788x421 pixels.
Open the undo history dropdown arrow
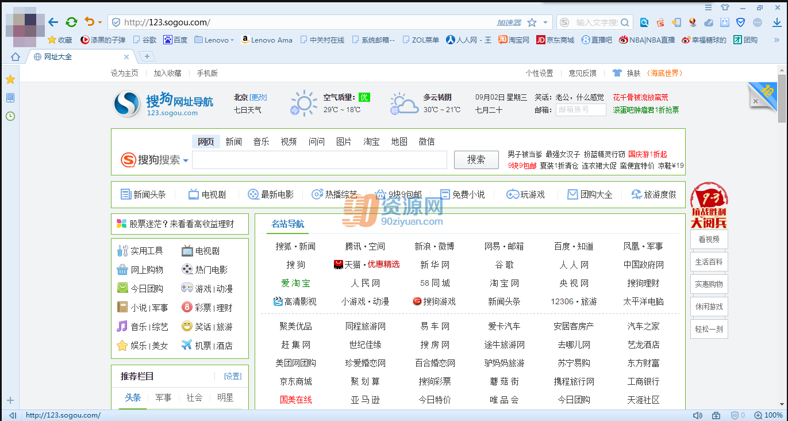[x=100, y=22]
